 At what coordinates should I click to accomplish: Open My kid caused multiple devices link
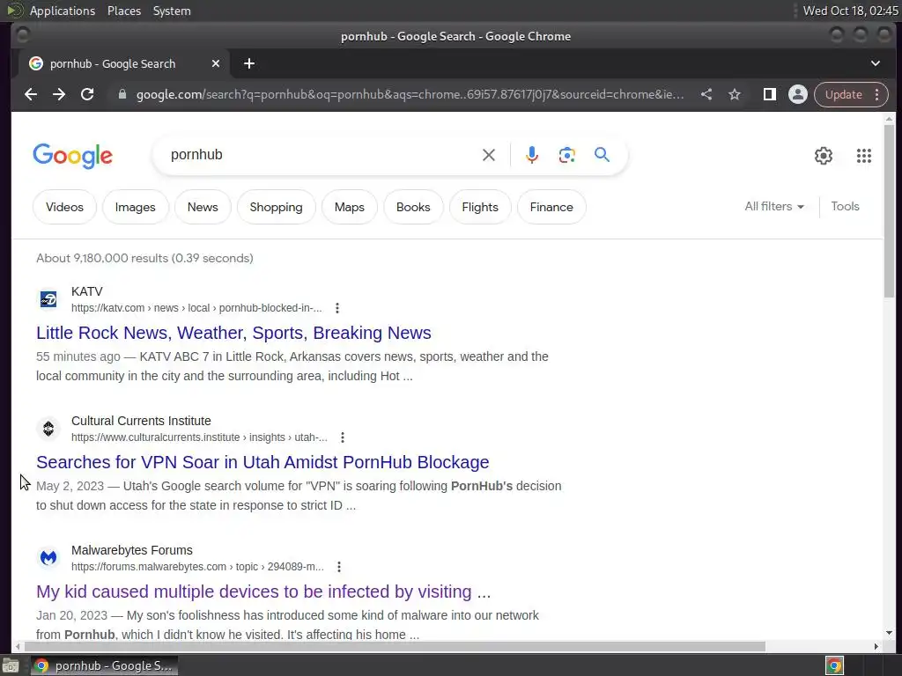tap(263, 591)
